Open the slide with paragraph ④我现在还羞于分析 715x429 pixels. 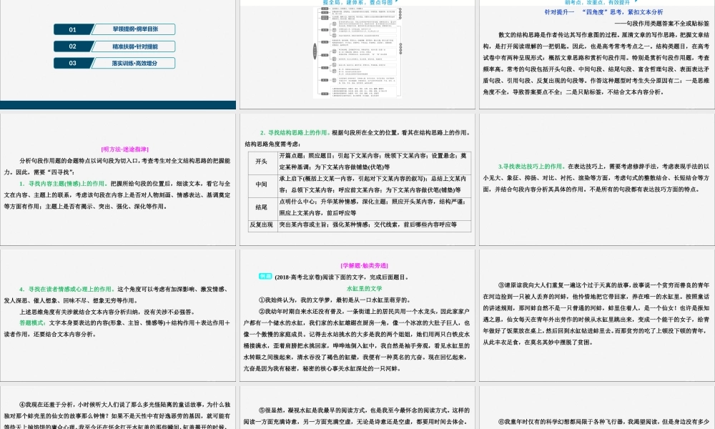[118, 408]
